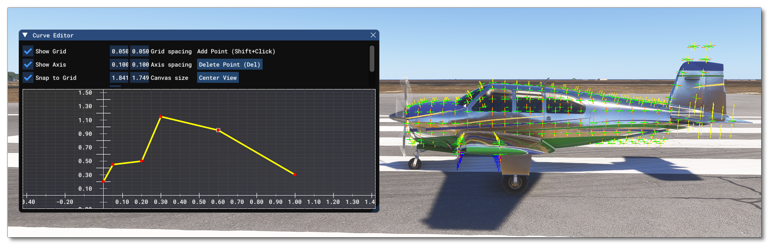Click the second Axis spacing input field
This screenshot has height=245, width=769.
[139, 65]
